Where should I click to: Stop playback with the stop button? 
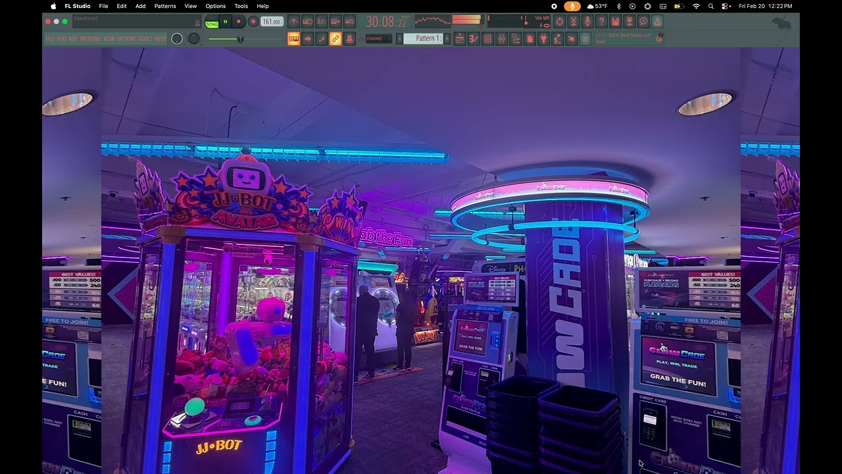pos(239,22)
